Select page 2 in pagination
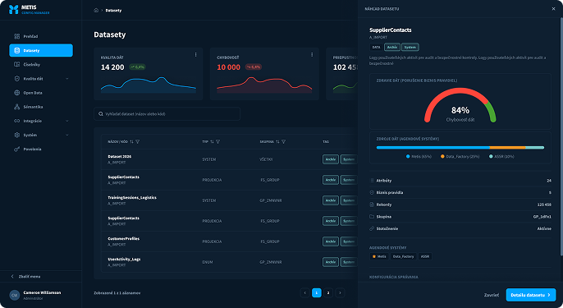Screen dimensions: 563x308 (328, 293)
